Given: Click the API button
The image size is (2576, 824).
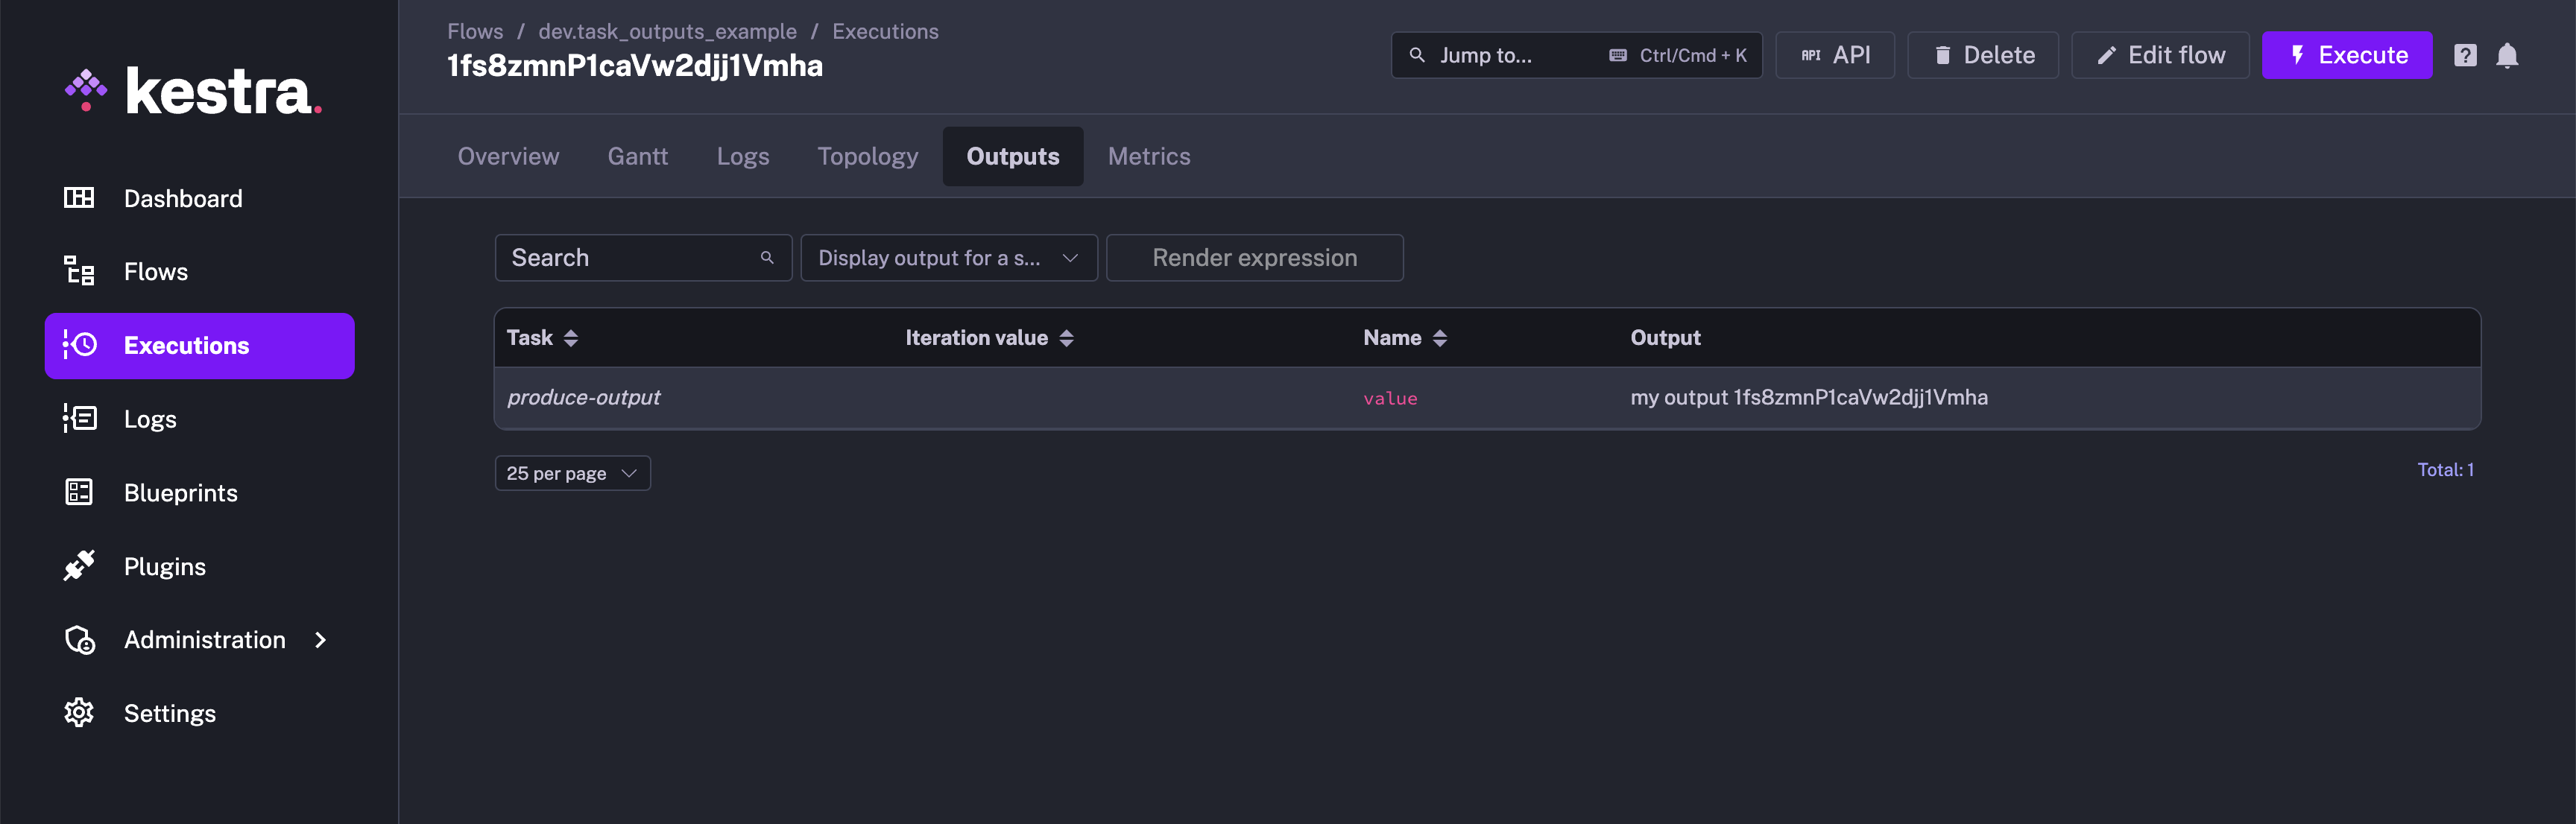Looking at the screenshot, I should (1834, 55).
